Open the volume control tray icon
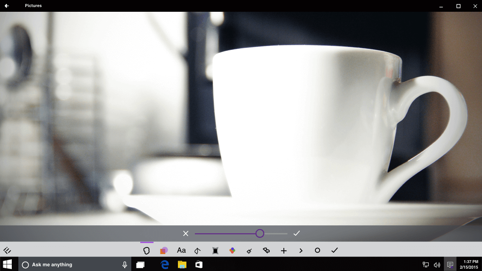The width and height of the screenshot is (482, 271). (437, 265)
